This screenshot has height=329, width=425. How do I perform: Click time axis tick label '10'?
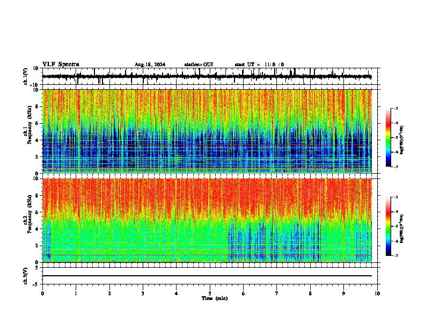tap(377, 294)
